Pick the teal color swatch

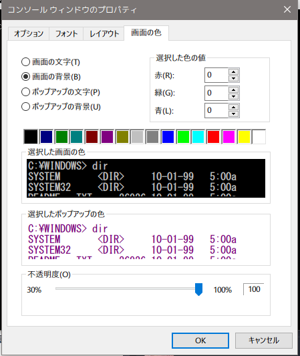click(x=77, y=137)
